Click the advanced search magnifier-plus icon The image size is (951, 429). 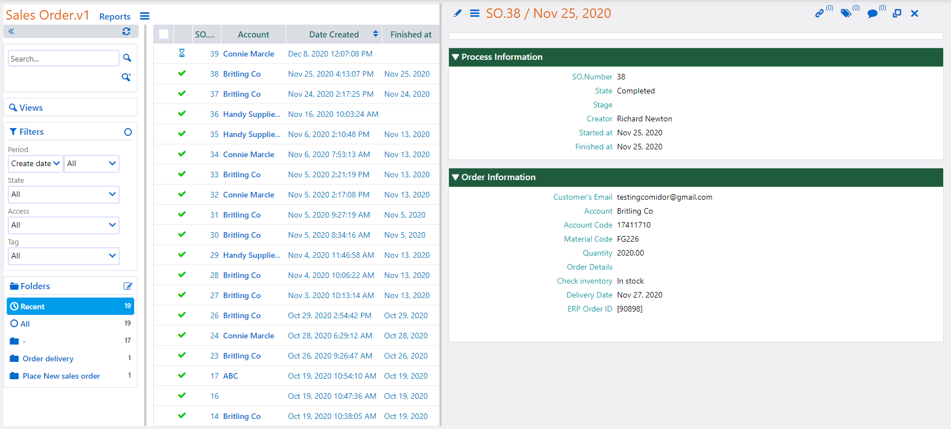tap(126, 77)
